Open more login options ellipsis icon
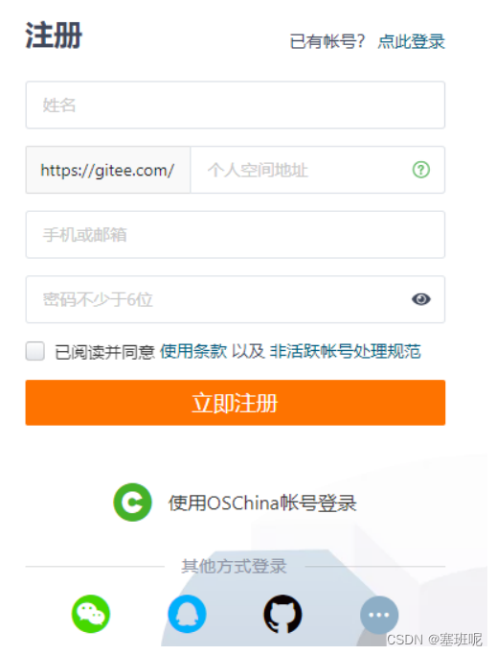 point(379,615)
